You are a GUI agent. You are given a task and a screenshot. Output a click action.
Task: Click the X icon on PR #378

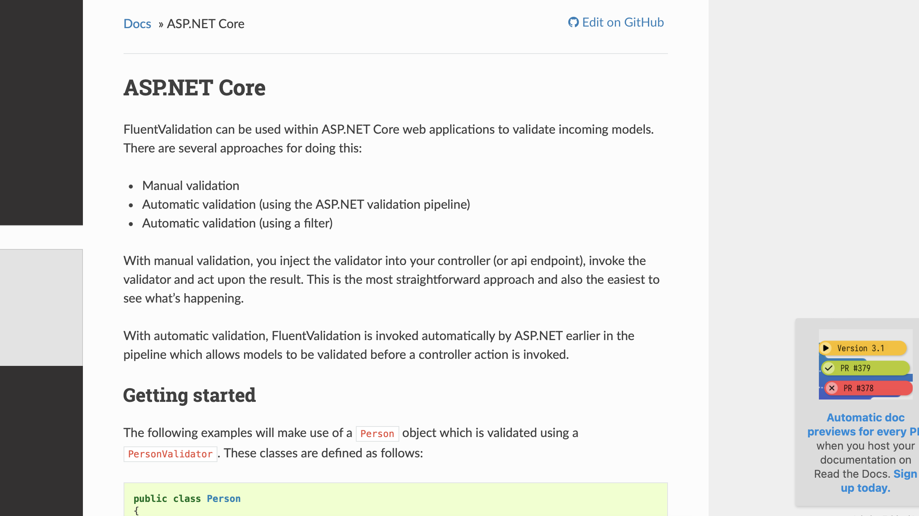coord(832,388)
